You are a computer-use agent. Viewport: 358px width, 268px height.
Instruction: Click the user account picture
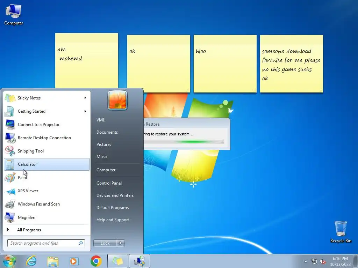[x=117, y=100]
